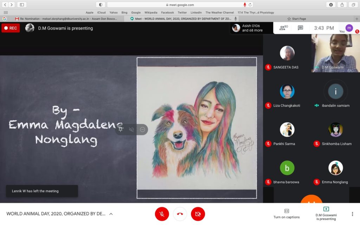Go forward with Safari's forward arrow
The image size is (360, 225).
click(x=11, y=5)
